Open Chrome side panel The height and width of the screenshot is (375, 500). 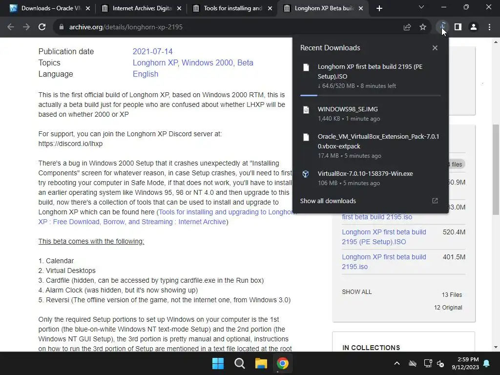click(x=458, y=27)
